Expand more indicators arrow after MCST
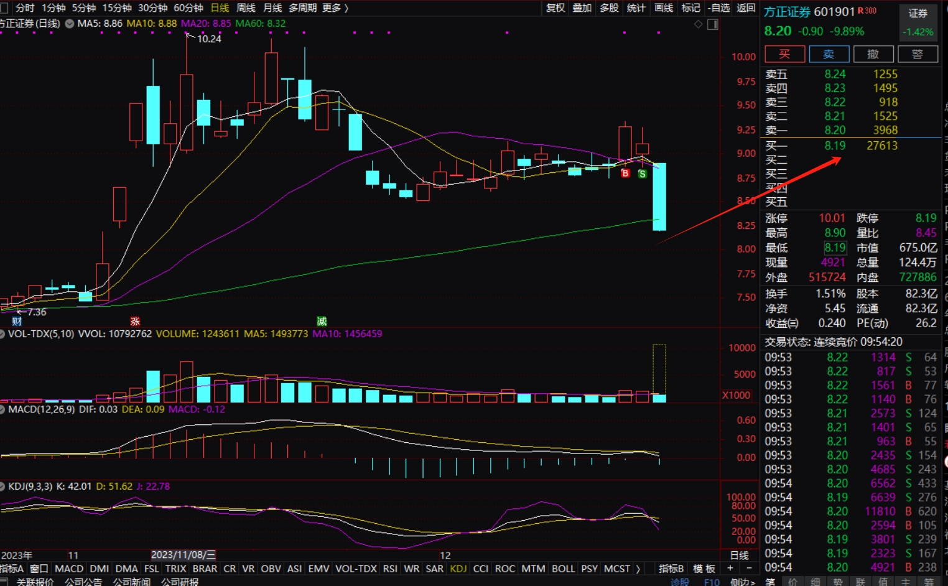This screenshot has width=948, height=586. [x=638, y=569]
